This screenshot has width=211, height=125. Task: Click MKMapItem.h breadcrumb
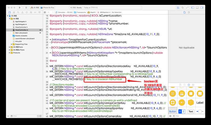(104, 13)
